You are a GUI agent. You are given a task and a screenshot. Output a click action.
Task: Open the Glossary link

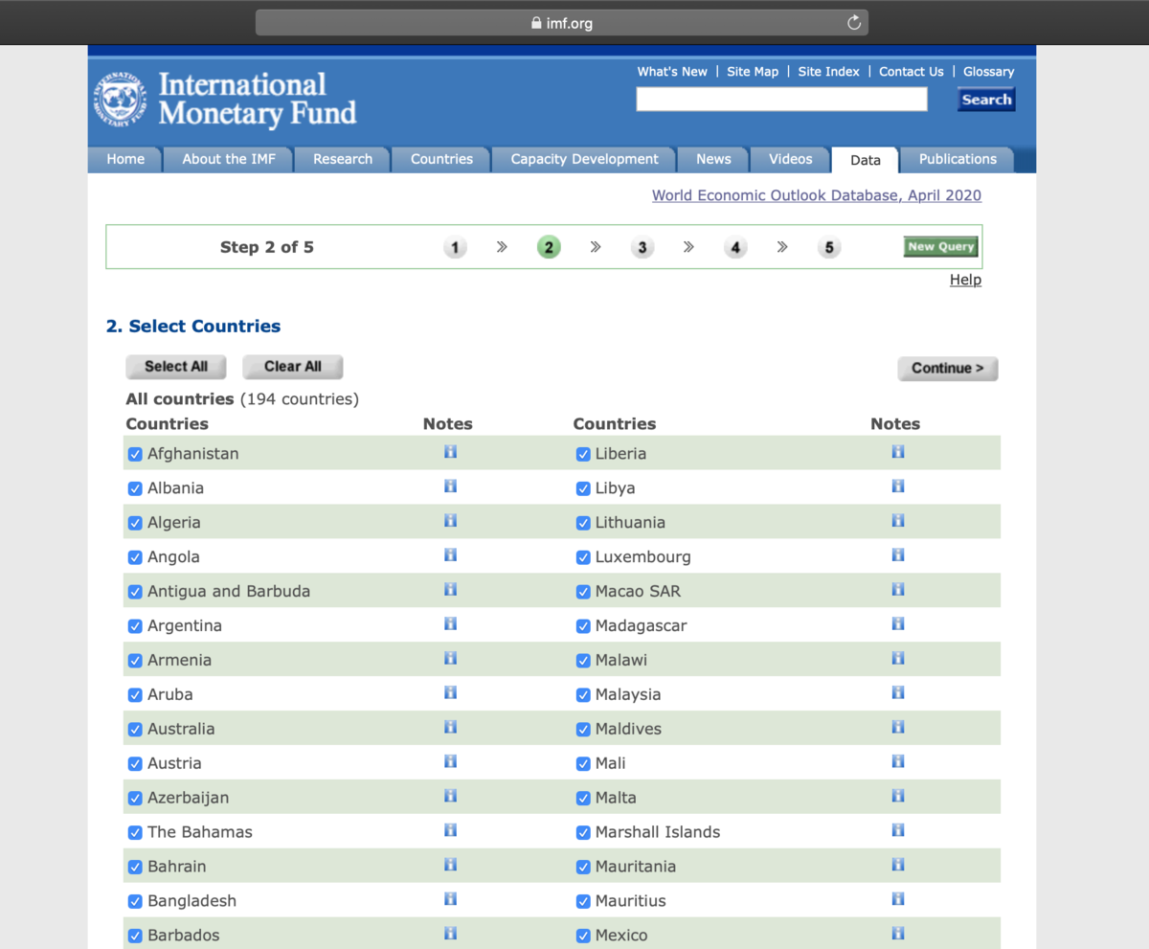coord(989,72)
